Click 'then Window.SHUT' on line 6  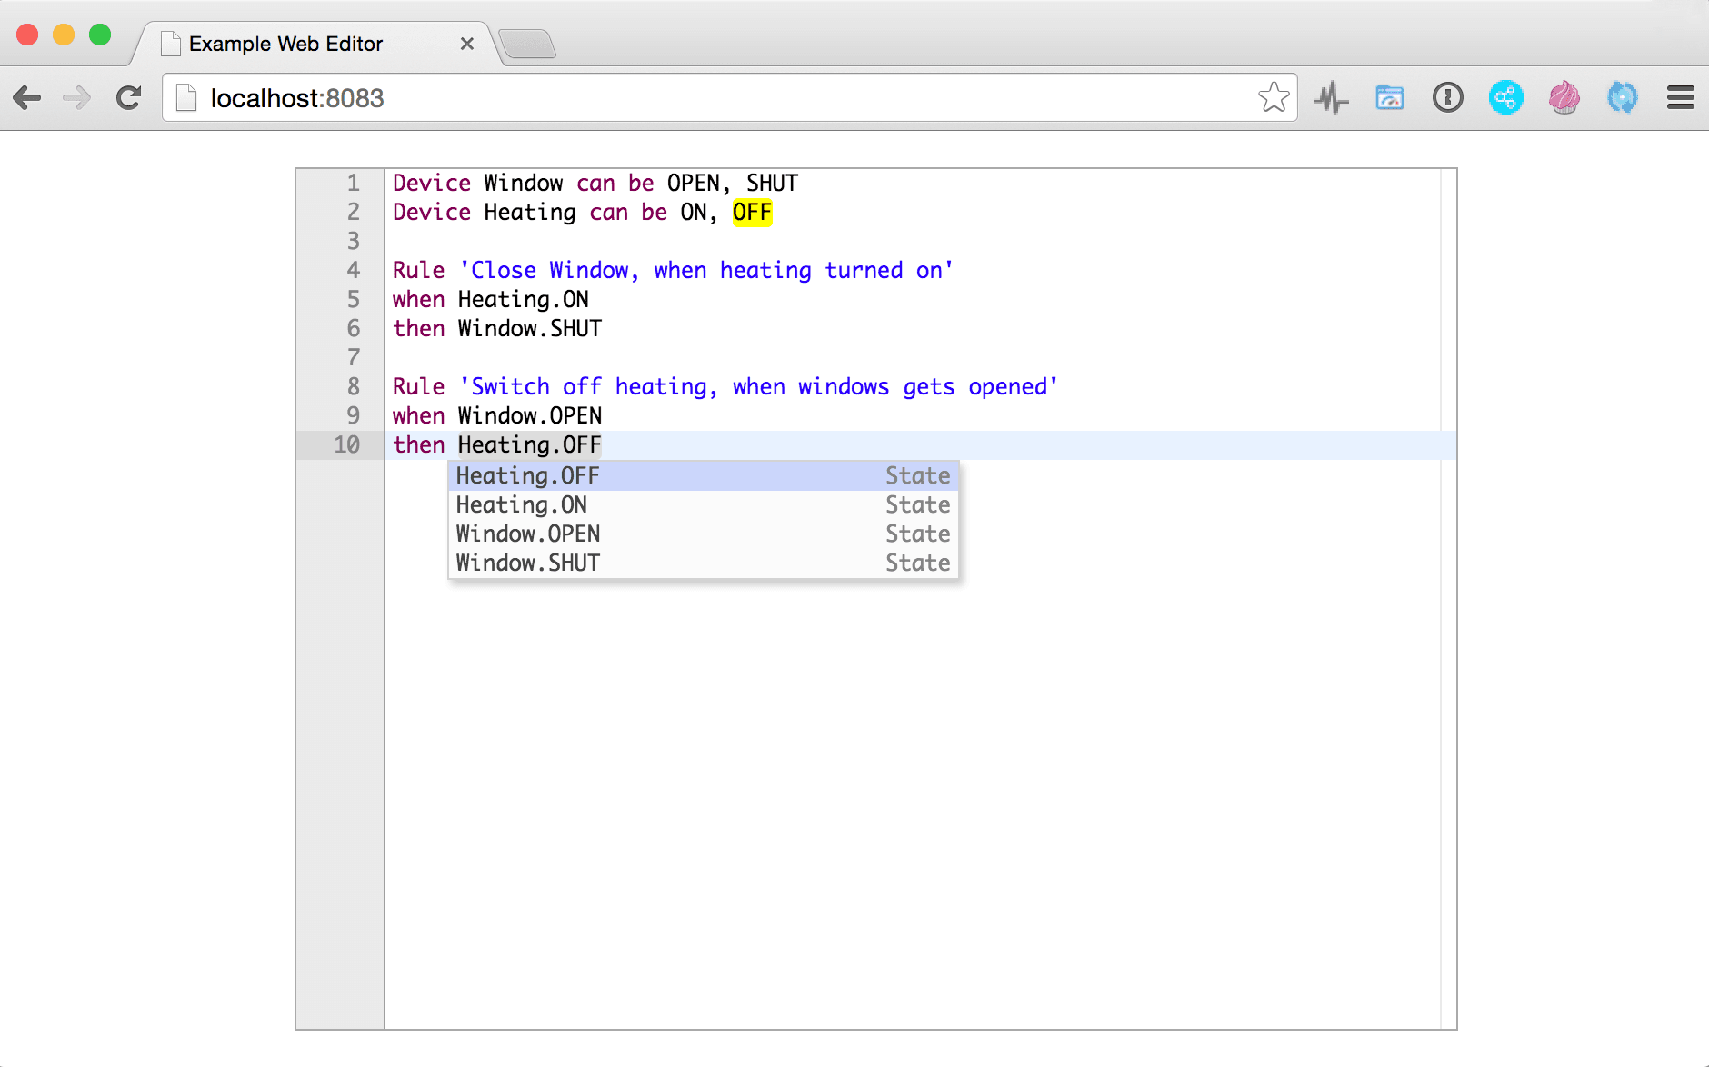[497, 329]
